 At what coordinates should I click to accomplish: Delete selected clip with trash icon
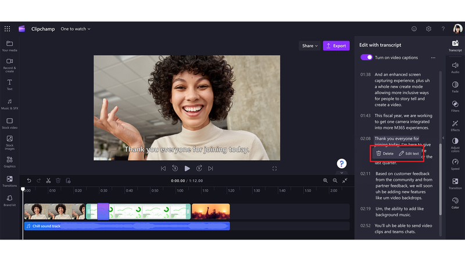coord(58,180)
